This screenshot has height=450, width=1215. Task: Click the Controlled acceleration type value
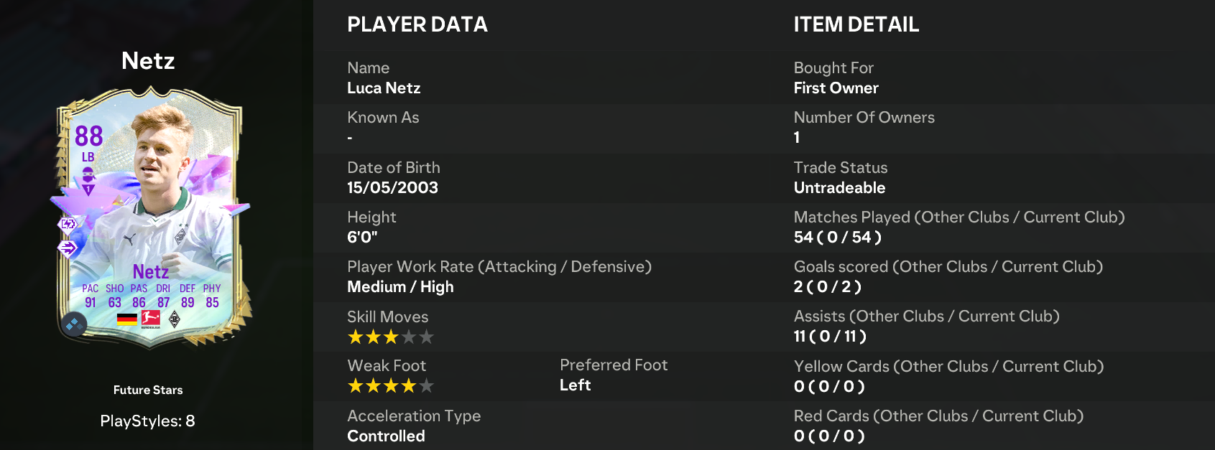point(386,436)
